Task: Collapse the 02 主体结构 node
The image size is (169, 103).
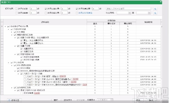Action: tap(8, 62)
